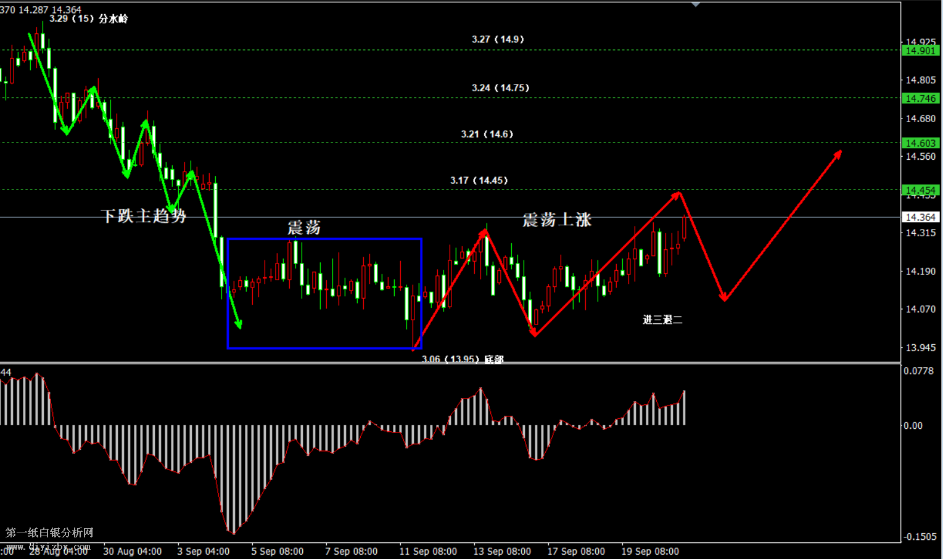Click the white 14.364 current price label
This screenshot has height=559, width=943.
point(920,217)
